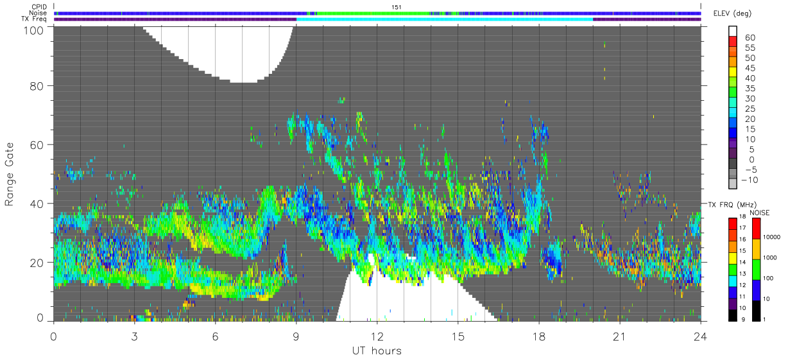
Task: Click ELEV colorbar label '60'
Action: pyautogui.click(x=750, y=37)
